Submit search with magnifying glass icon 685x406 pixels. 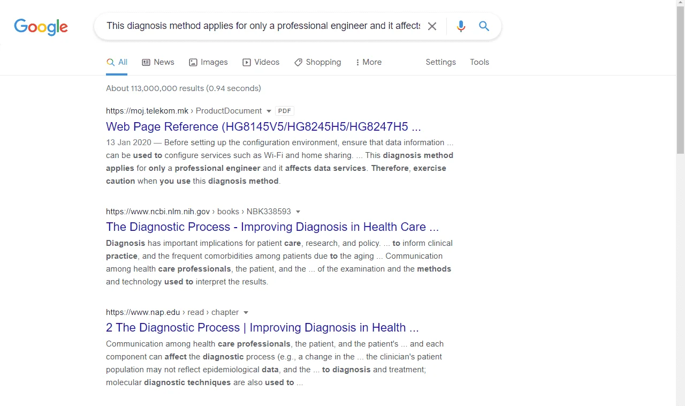[484, 26]
